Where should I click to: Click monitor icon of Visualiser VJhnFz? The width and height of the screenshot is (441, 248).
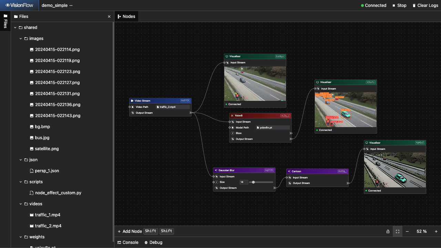click(317, 82)
